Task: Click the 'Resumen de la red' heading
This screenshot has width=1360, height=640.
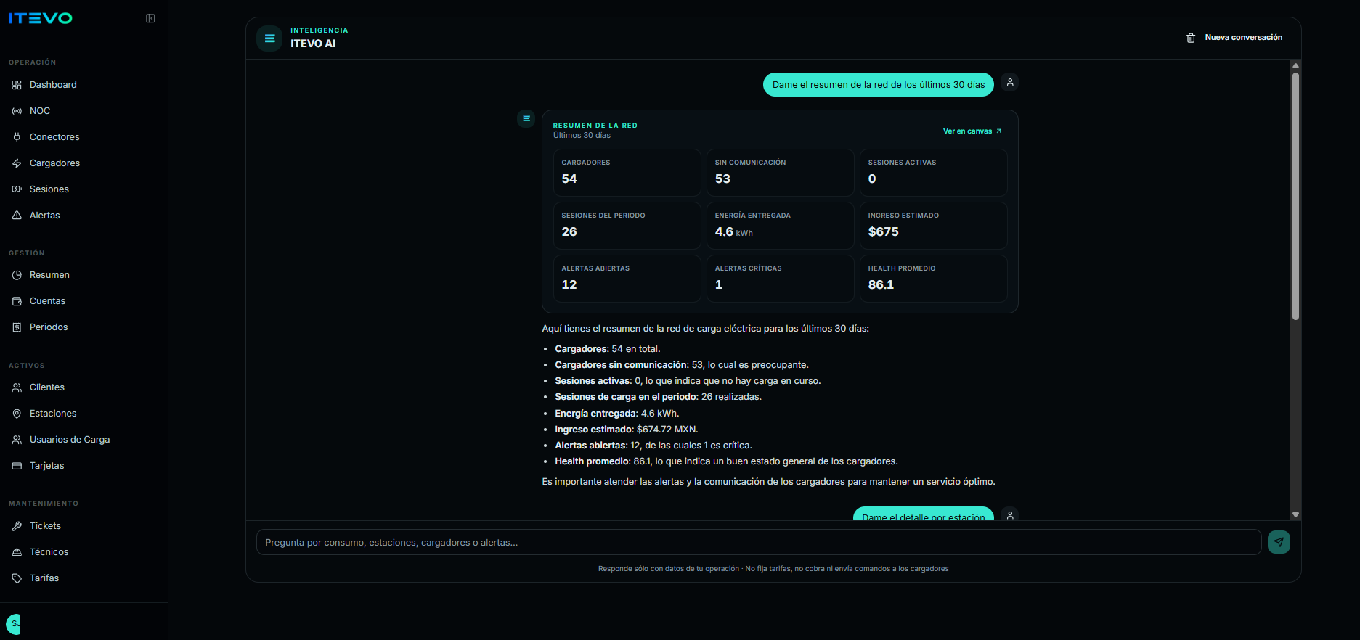Action: [595, 126]
